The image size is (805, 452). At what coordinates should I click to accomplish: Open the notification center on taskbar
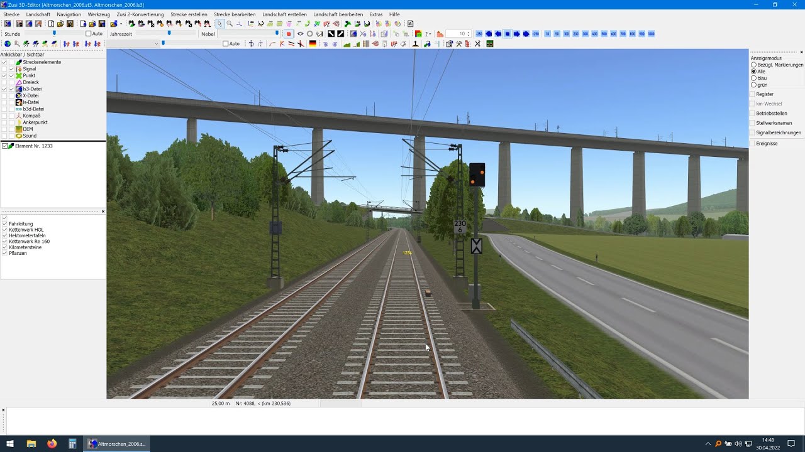[791, 444]
